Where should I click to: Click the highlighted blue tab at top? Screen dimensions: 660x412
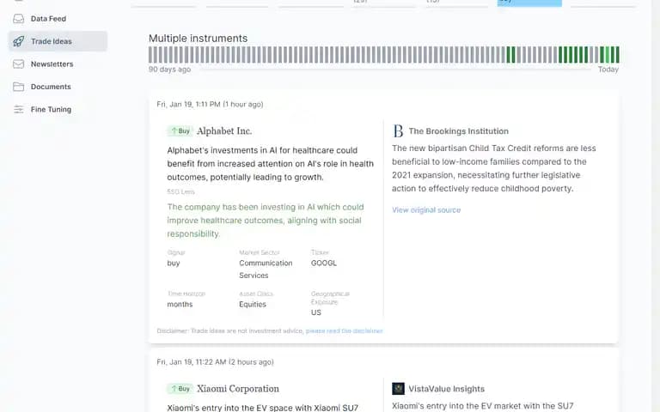529,3
